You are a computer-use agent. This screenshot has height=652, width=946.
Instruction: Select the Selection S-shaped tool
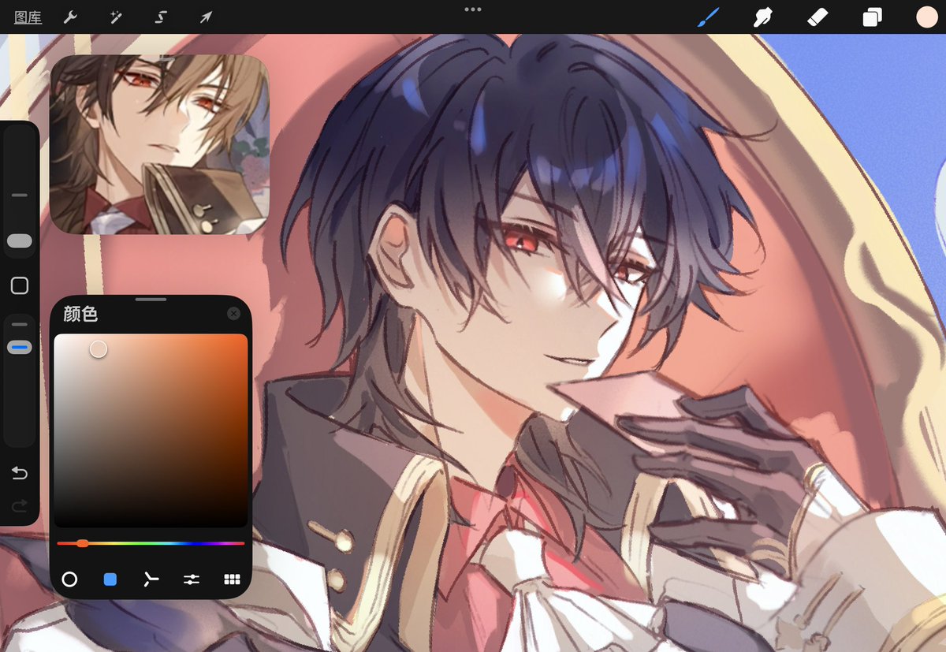click(161, 17)
